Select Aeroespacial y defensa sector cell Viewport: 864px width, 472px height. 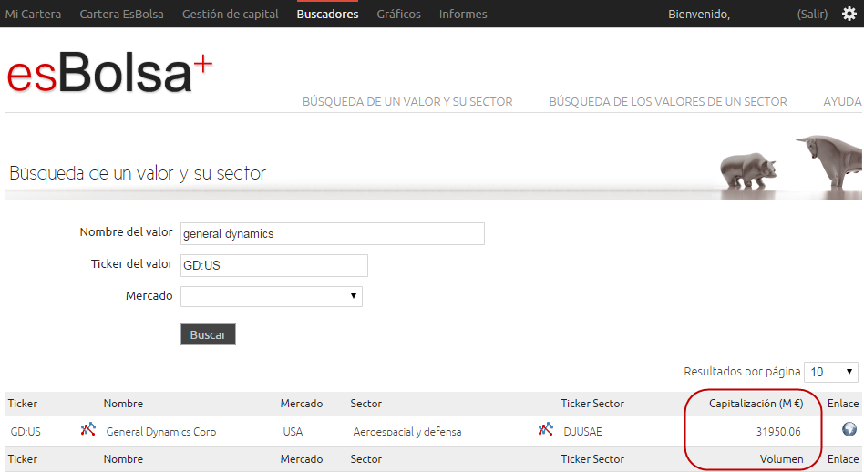[407, 431]
